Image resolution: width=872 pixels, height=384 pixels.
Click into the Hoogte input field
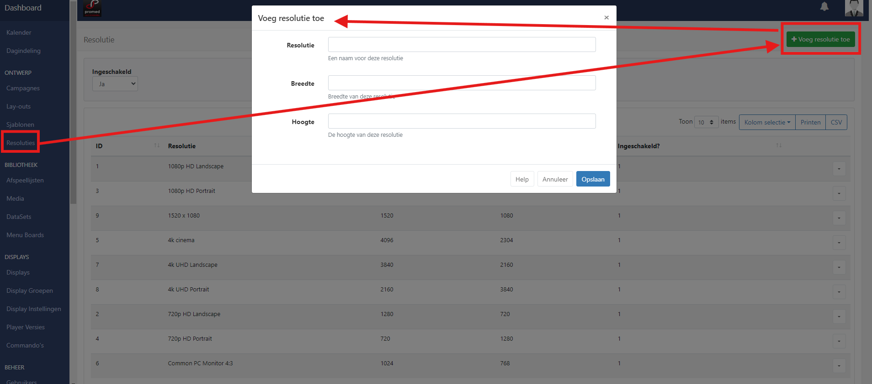click(462, 121)
